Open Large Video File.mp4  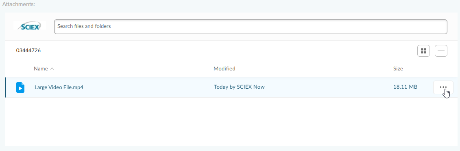(59, 87)
